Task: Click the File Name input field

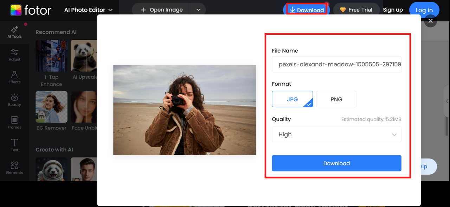Action: (336, 64)
